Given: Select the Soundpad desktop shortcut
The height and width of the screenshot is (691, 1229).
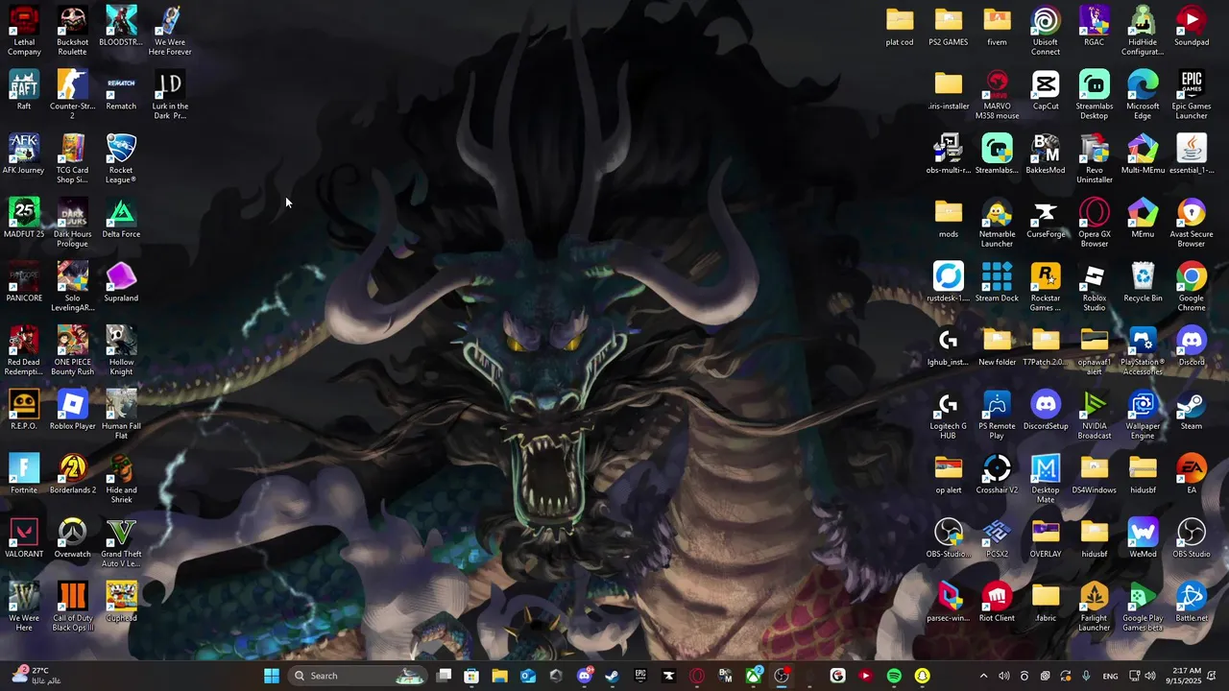Looking at the screenshot, I should tap(1192, 27).
